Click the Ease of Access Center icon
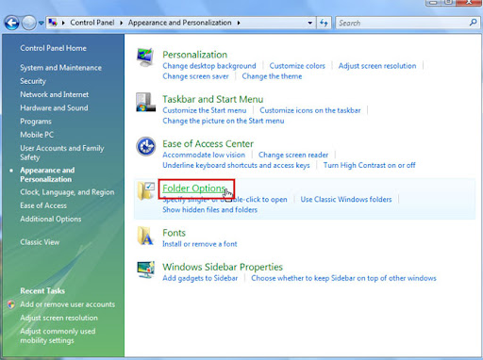Viewport: 483px width, 360px height. [x=146, y=146]
